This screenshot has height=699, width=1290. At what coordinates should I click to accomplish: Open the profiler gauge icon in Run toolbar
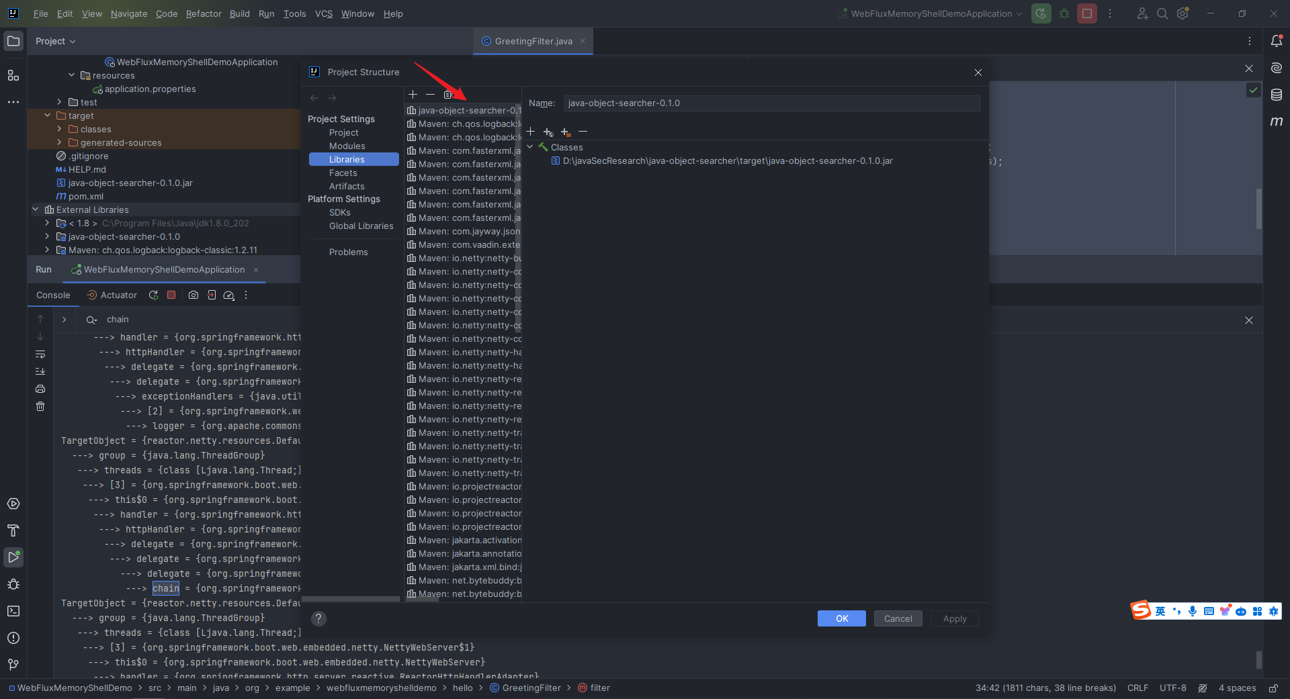[x=228, y=295]
